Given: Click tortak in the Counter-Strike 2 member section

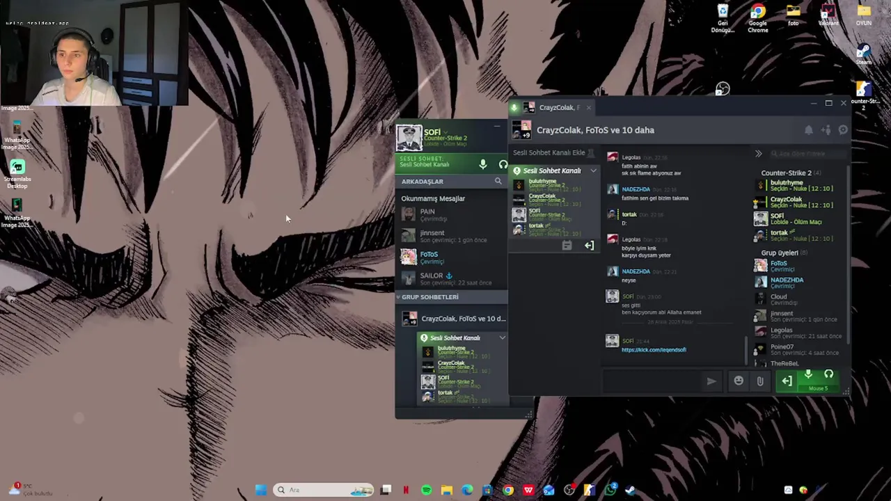Looking at the screenshot, I should pos(801,235).
